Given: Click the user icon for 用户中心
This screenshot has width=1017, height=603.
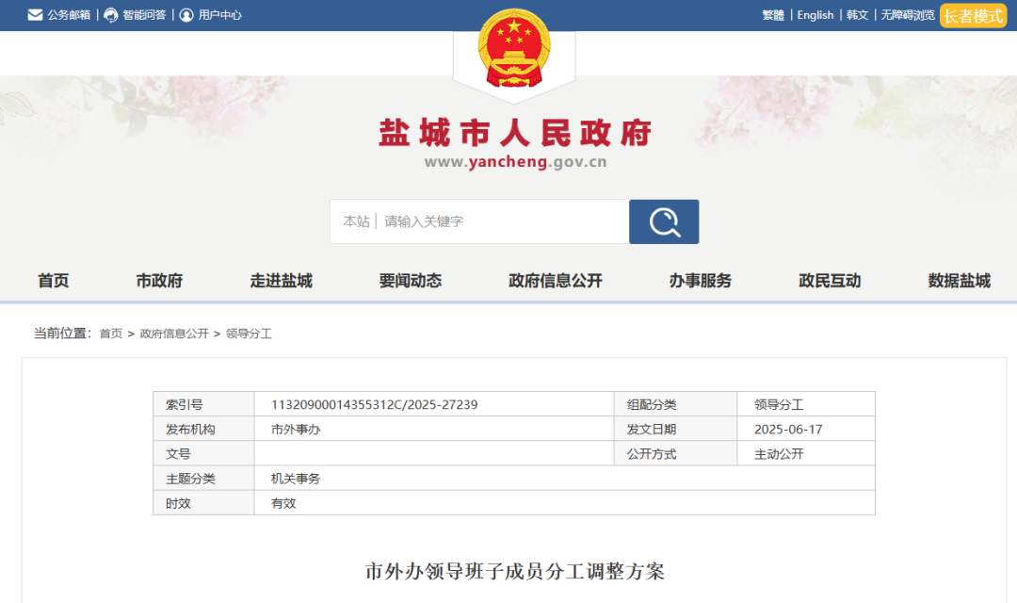Looking at the screenshot, I should (186, 15).
